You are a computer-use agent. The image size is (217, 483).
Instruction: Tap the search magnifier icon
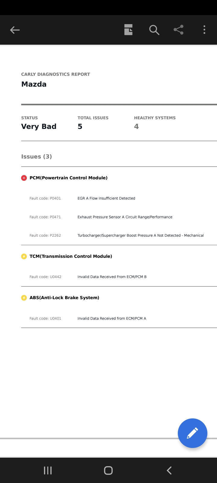[154, 30]
